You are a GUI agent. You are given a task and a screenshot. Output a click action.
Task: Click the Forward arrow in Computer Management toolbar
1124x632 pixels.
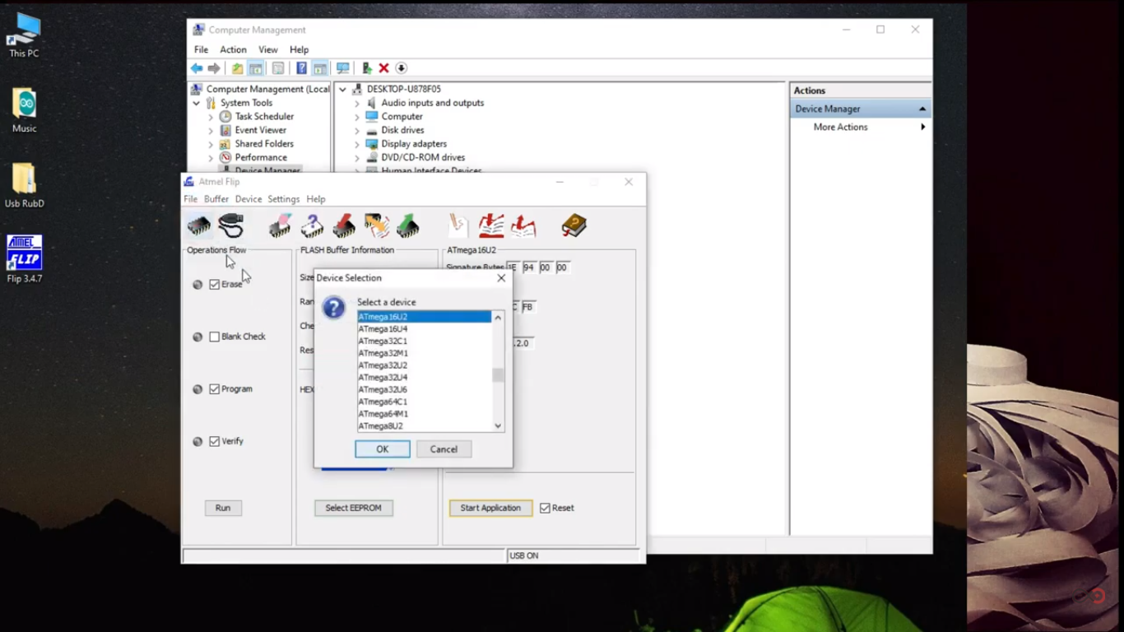coord(214,68)
